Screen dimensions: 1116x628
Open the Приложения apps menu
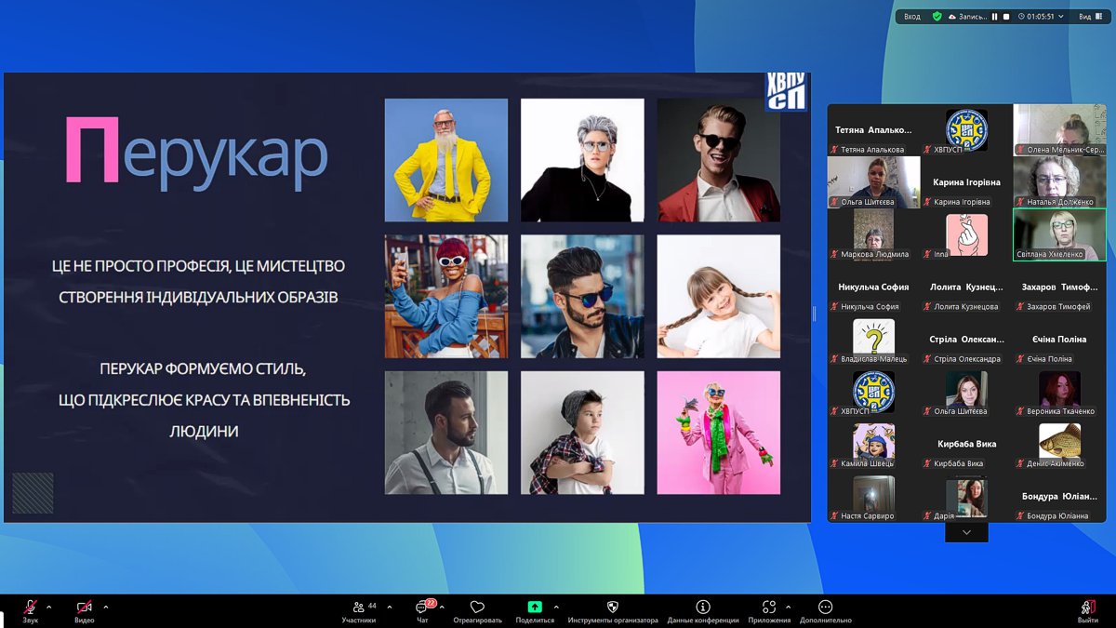pos(769,611)
